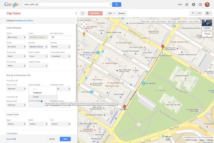Open the help question mark menu

(193, 13)
